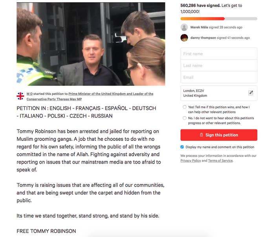Open the Prime Minister Theresa May recipient link

[x=90, y=97]
